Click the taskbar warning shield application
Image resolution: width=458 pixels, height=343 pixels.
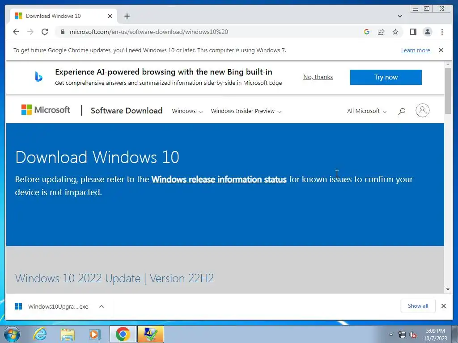pyautogui.click(x=151, y=334)
